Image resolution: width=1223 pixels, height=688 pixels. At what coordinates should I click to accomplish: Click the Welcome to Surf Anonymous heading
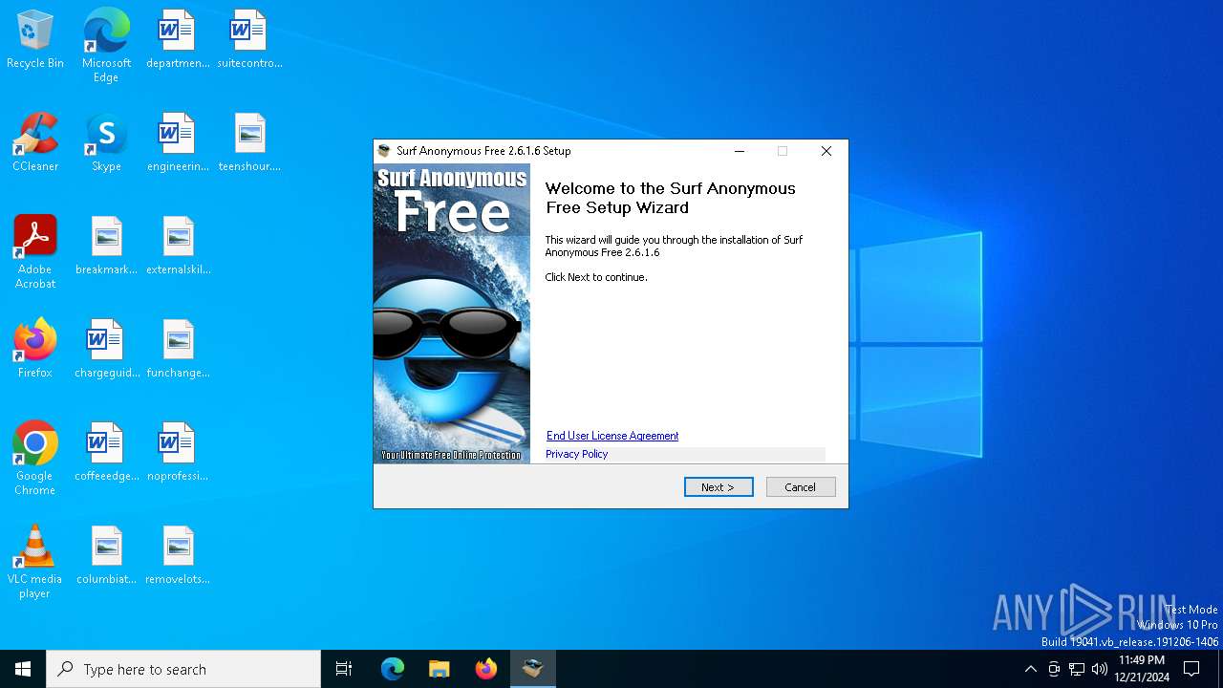tap(670, 198)
